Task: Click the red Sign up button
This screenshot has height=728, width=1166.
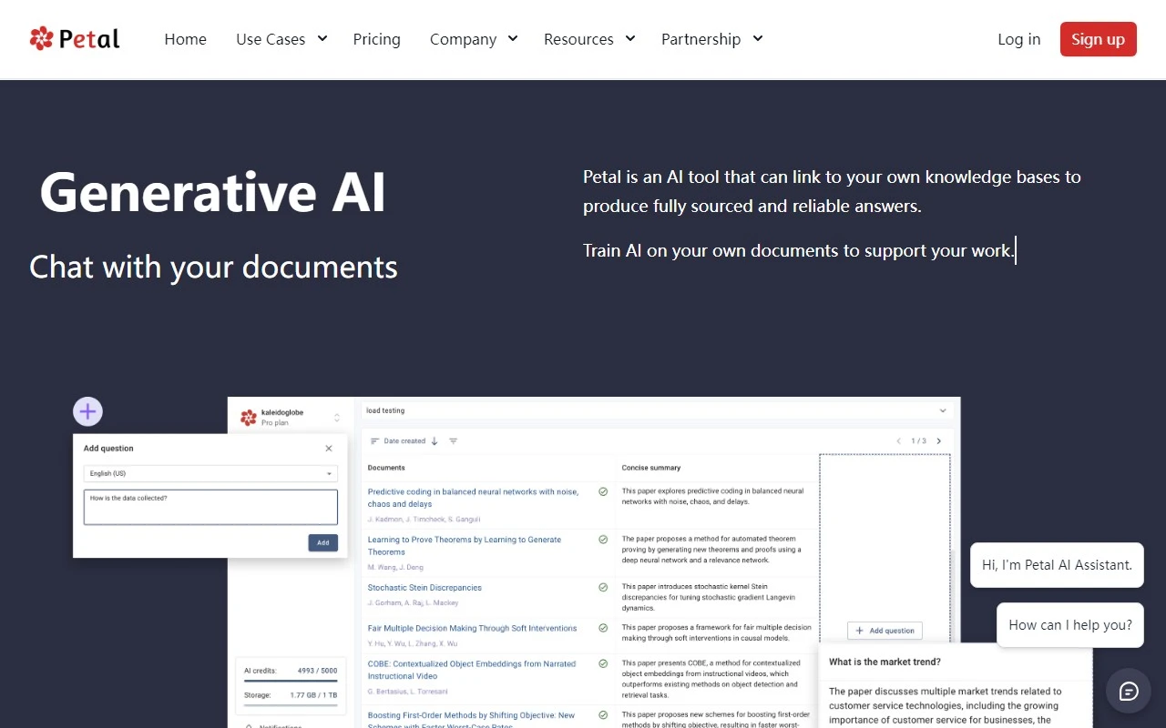Action: tap(1099, 39)
